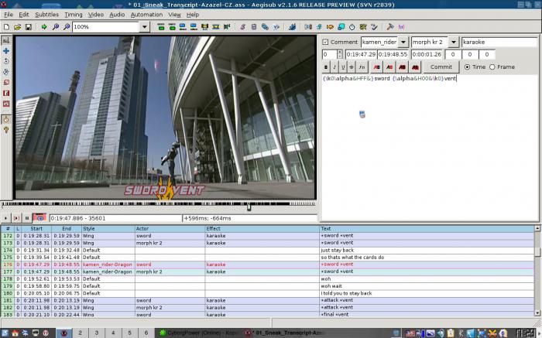542x338 pixels.
Task: Click the visual typesetting help icon
Action: click(6, 130)
